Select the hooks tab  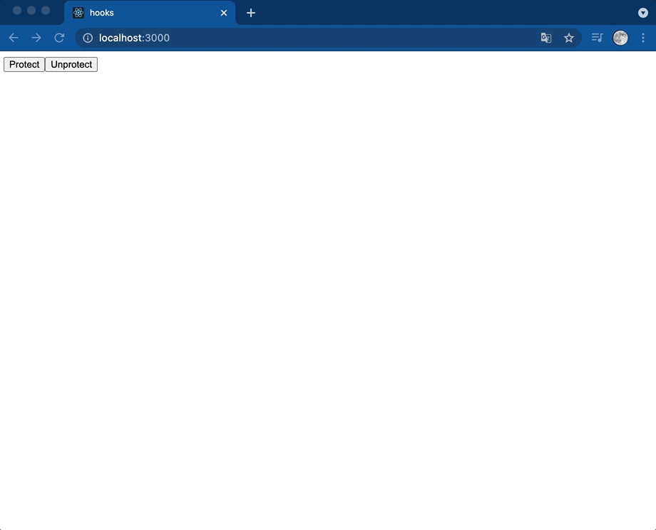(x=150, y=13)
